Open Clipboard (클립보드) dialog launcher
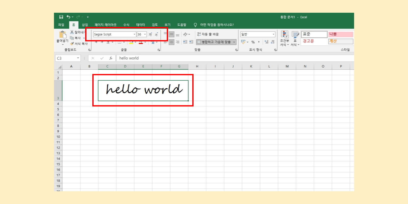408x204 pixels. tap(90, 50)
